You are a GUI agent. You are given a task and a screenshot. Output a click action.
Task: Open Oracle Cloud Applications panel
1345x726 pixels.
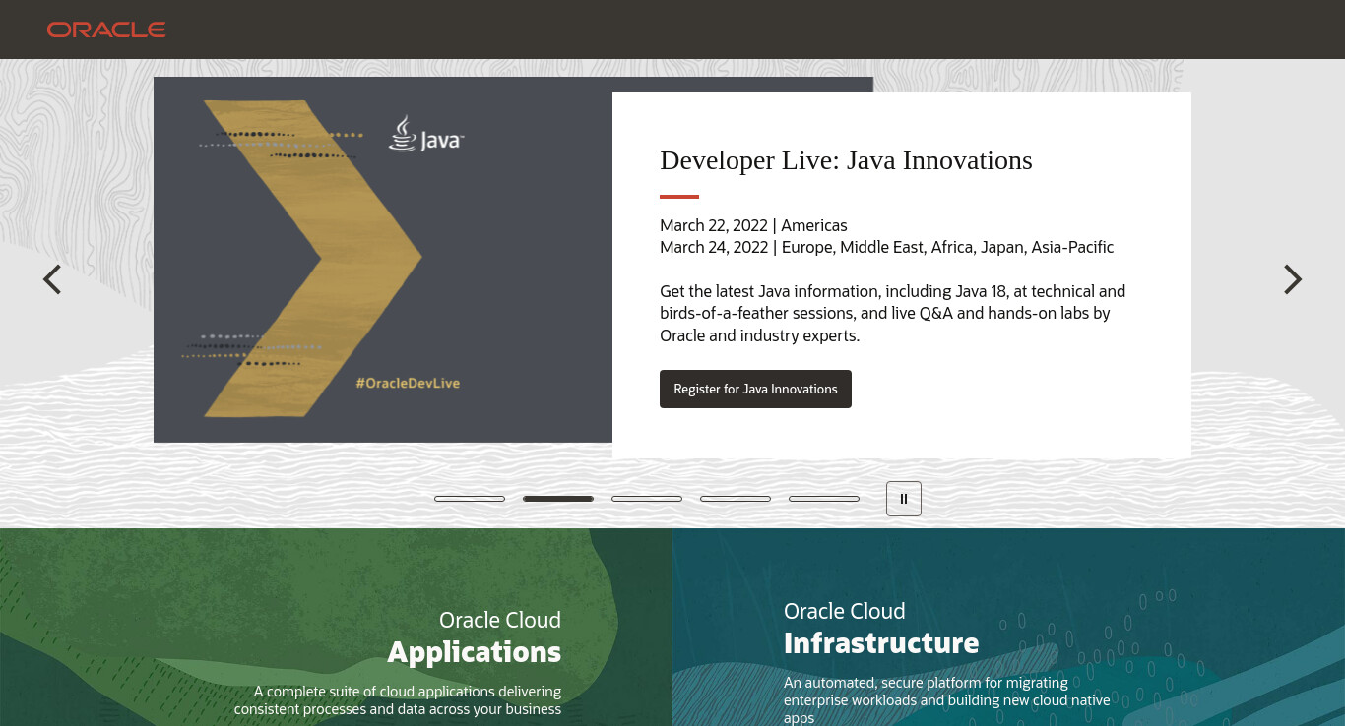pos(336,628)
